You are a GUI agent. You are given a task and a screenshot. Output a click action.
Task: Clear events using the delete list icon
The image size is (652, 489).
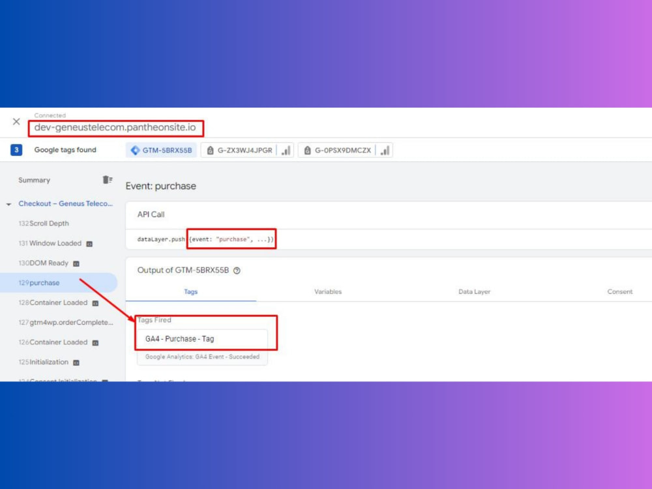pos(108,180)
